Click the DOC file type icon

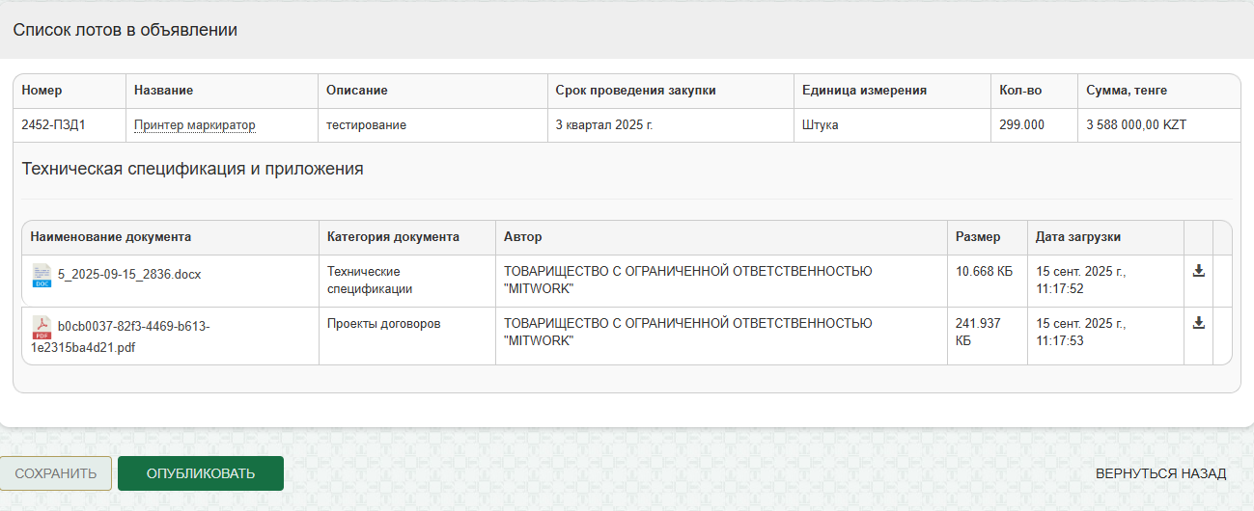point(42,275)
